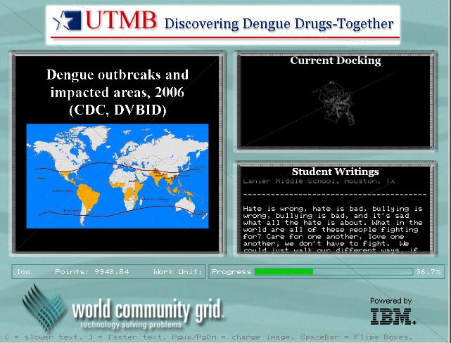
Task: Click the green progress bar
Action: coord(284,272)
